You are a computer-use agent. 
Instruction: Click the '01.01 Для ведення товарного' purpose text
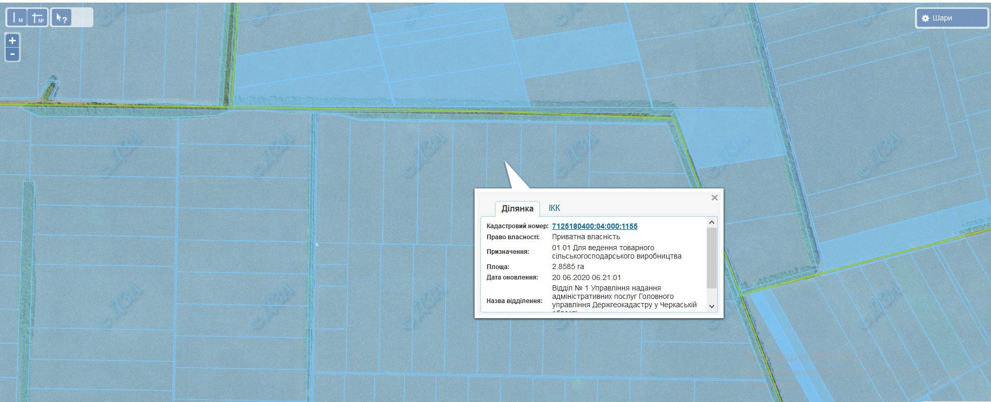603,248
